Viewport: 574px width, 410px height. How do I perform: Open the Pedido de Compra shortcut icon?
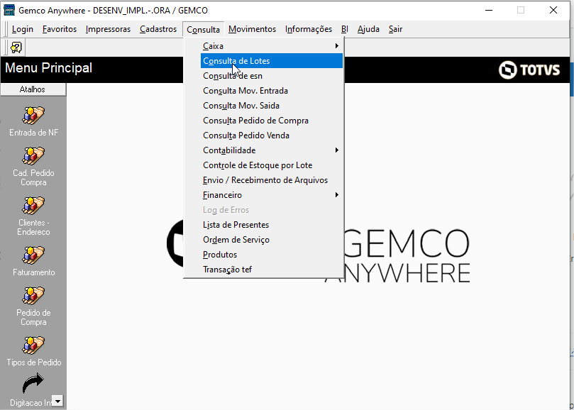tap(33, 295)
